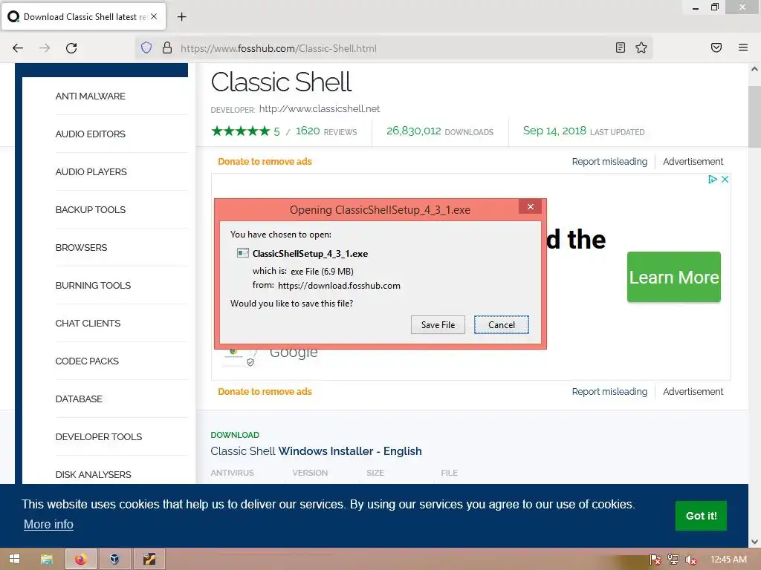761x570 pixels.
Task: Click scrollbar down arrow
Action: [754, 541]
